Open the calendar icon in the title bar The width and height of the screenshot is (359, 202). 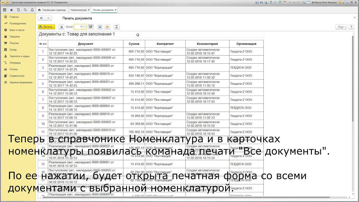285,2
